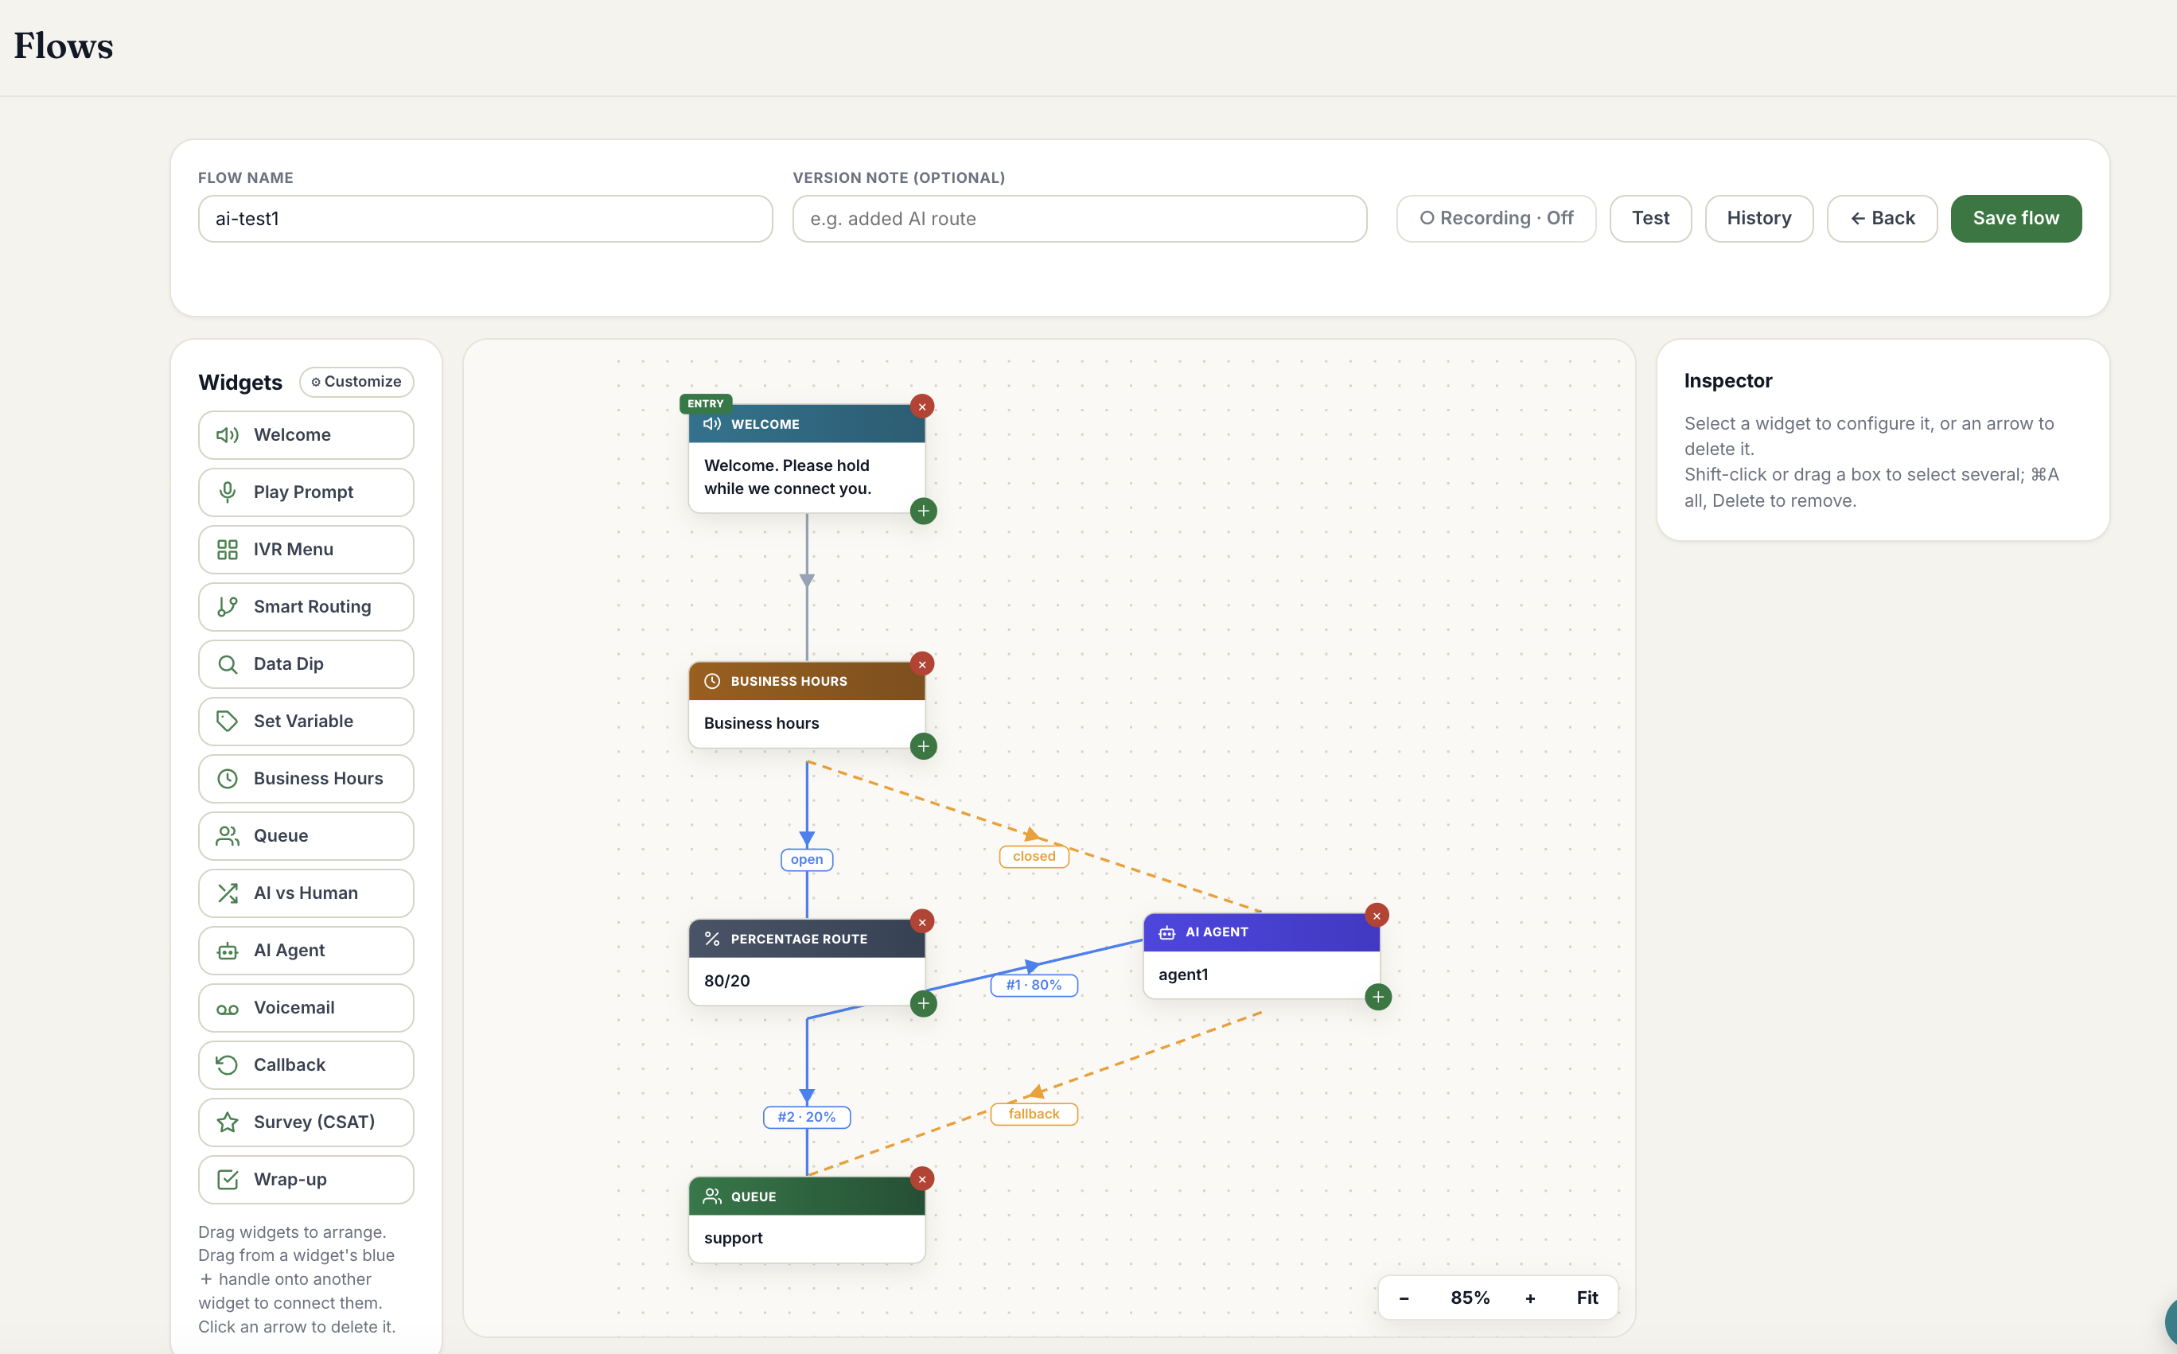Choose the AI Agent palette widget
Screen dimensions: 2177x1354
coord(306,951)
